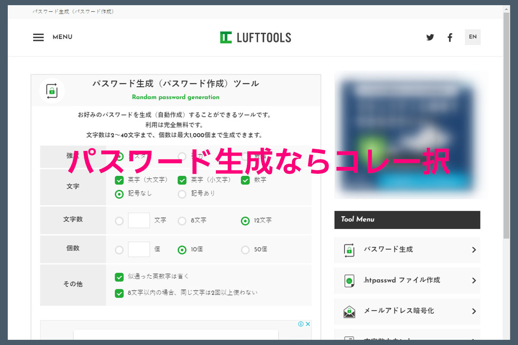The image size is (518, 345).
Task: Select the custom 個 quantity radio button
Action: click(x=119, y=250)
